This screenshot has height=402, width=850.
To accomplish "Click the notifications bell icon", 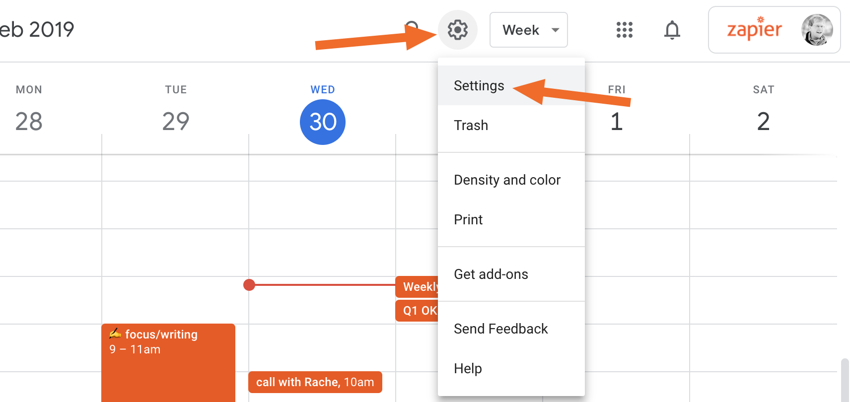I will point(672,30).
